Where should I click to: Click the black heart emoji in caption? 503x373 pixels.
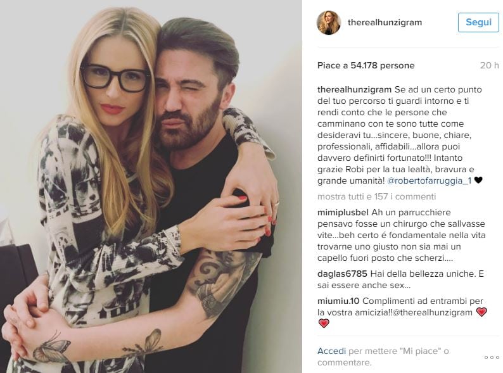478,180
